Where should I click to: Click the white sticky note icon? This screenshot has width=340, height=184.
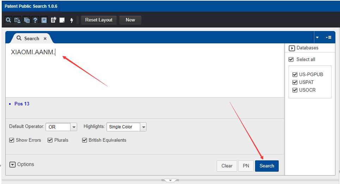pos(62,20)
